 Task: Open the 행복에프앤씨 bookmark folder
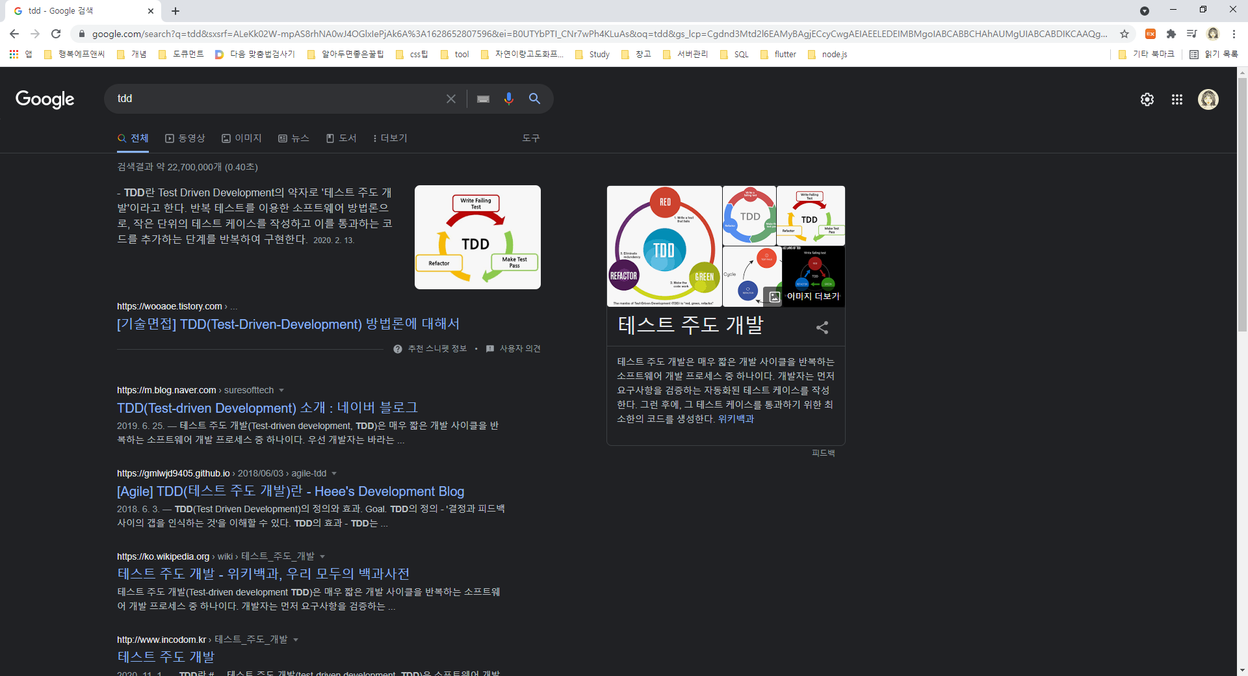[74, 55]
